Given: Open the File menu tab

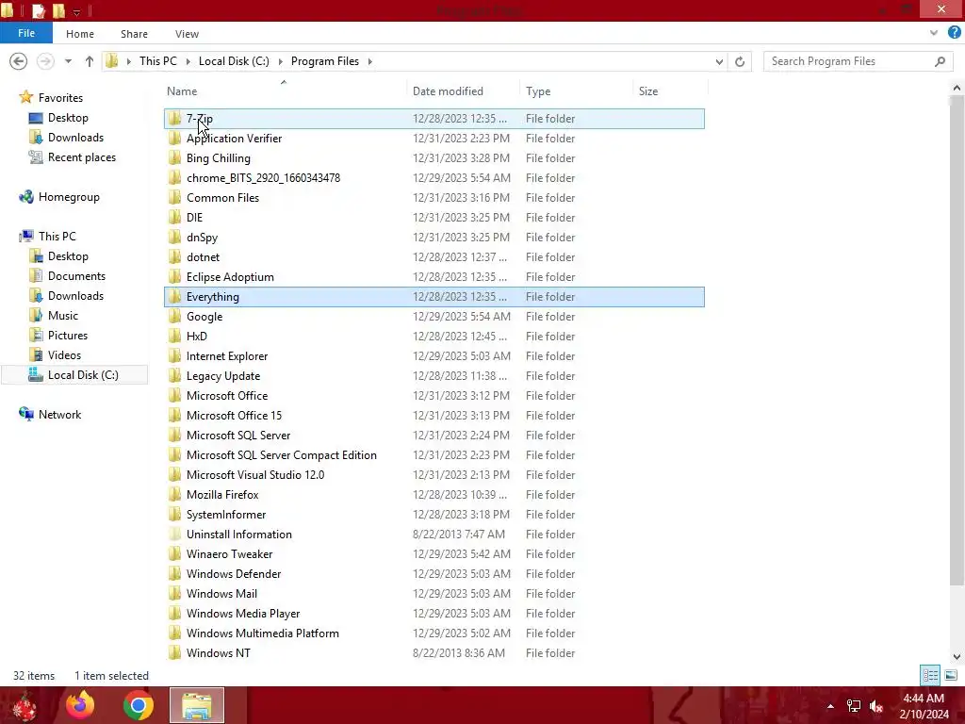Looking at the screenshot, I should point(26,33).
